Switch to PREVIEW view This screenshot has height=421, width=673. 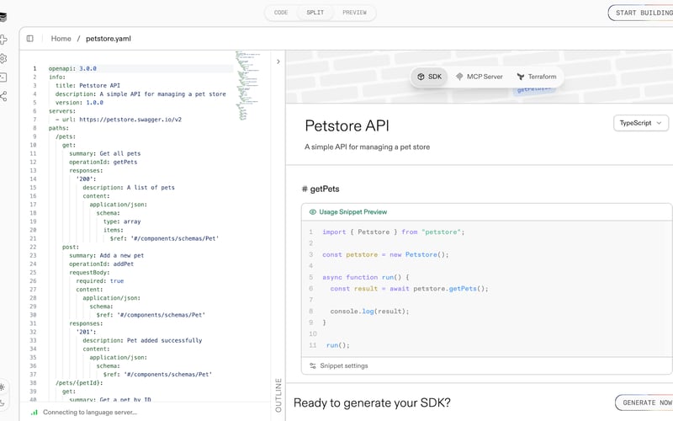pos(354,13)
